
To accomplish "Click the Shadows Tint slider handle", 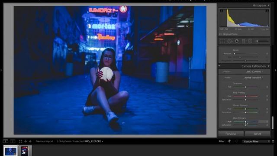I will coord(245,87).
